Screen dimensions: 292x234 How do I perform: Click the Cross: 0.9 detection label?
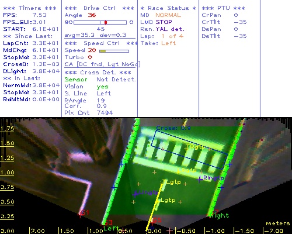pyautogui.click(x=173, y=128)
